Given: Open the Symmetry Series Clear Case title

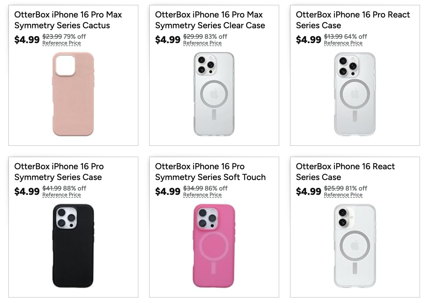Looking at the screenshot, I should click(210, 20).
